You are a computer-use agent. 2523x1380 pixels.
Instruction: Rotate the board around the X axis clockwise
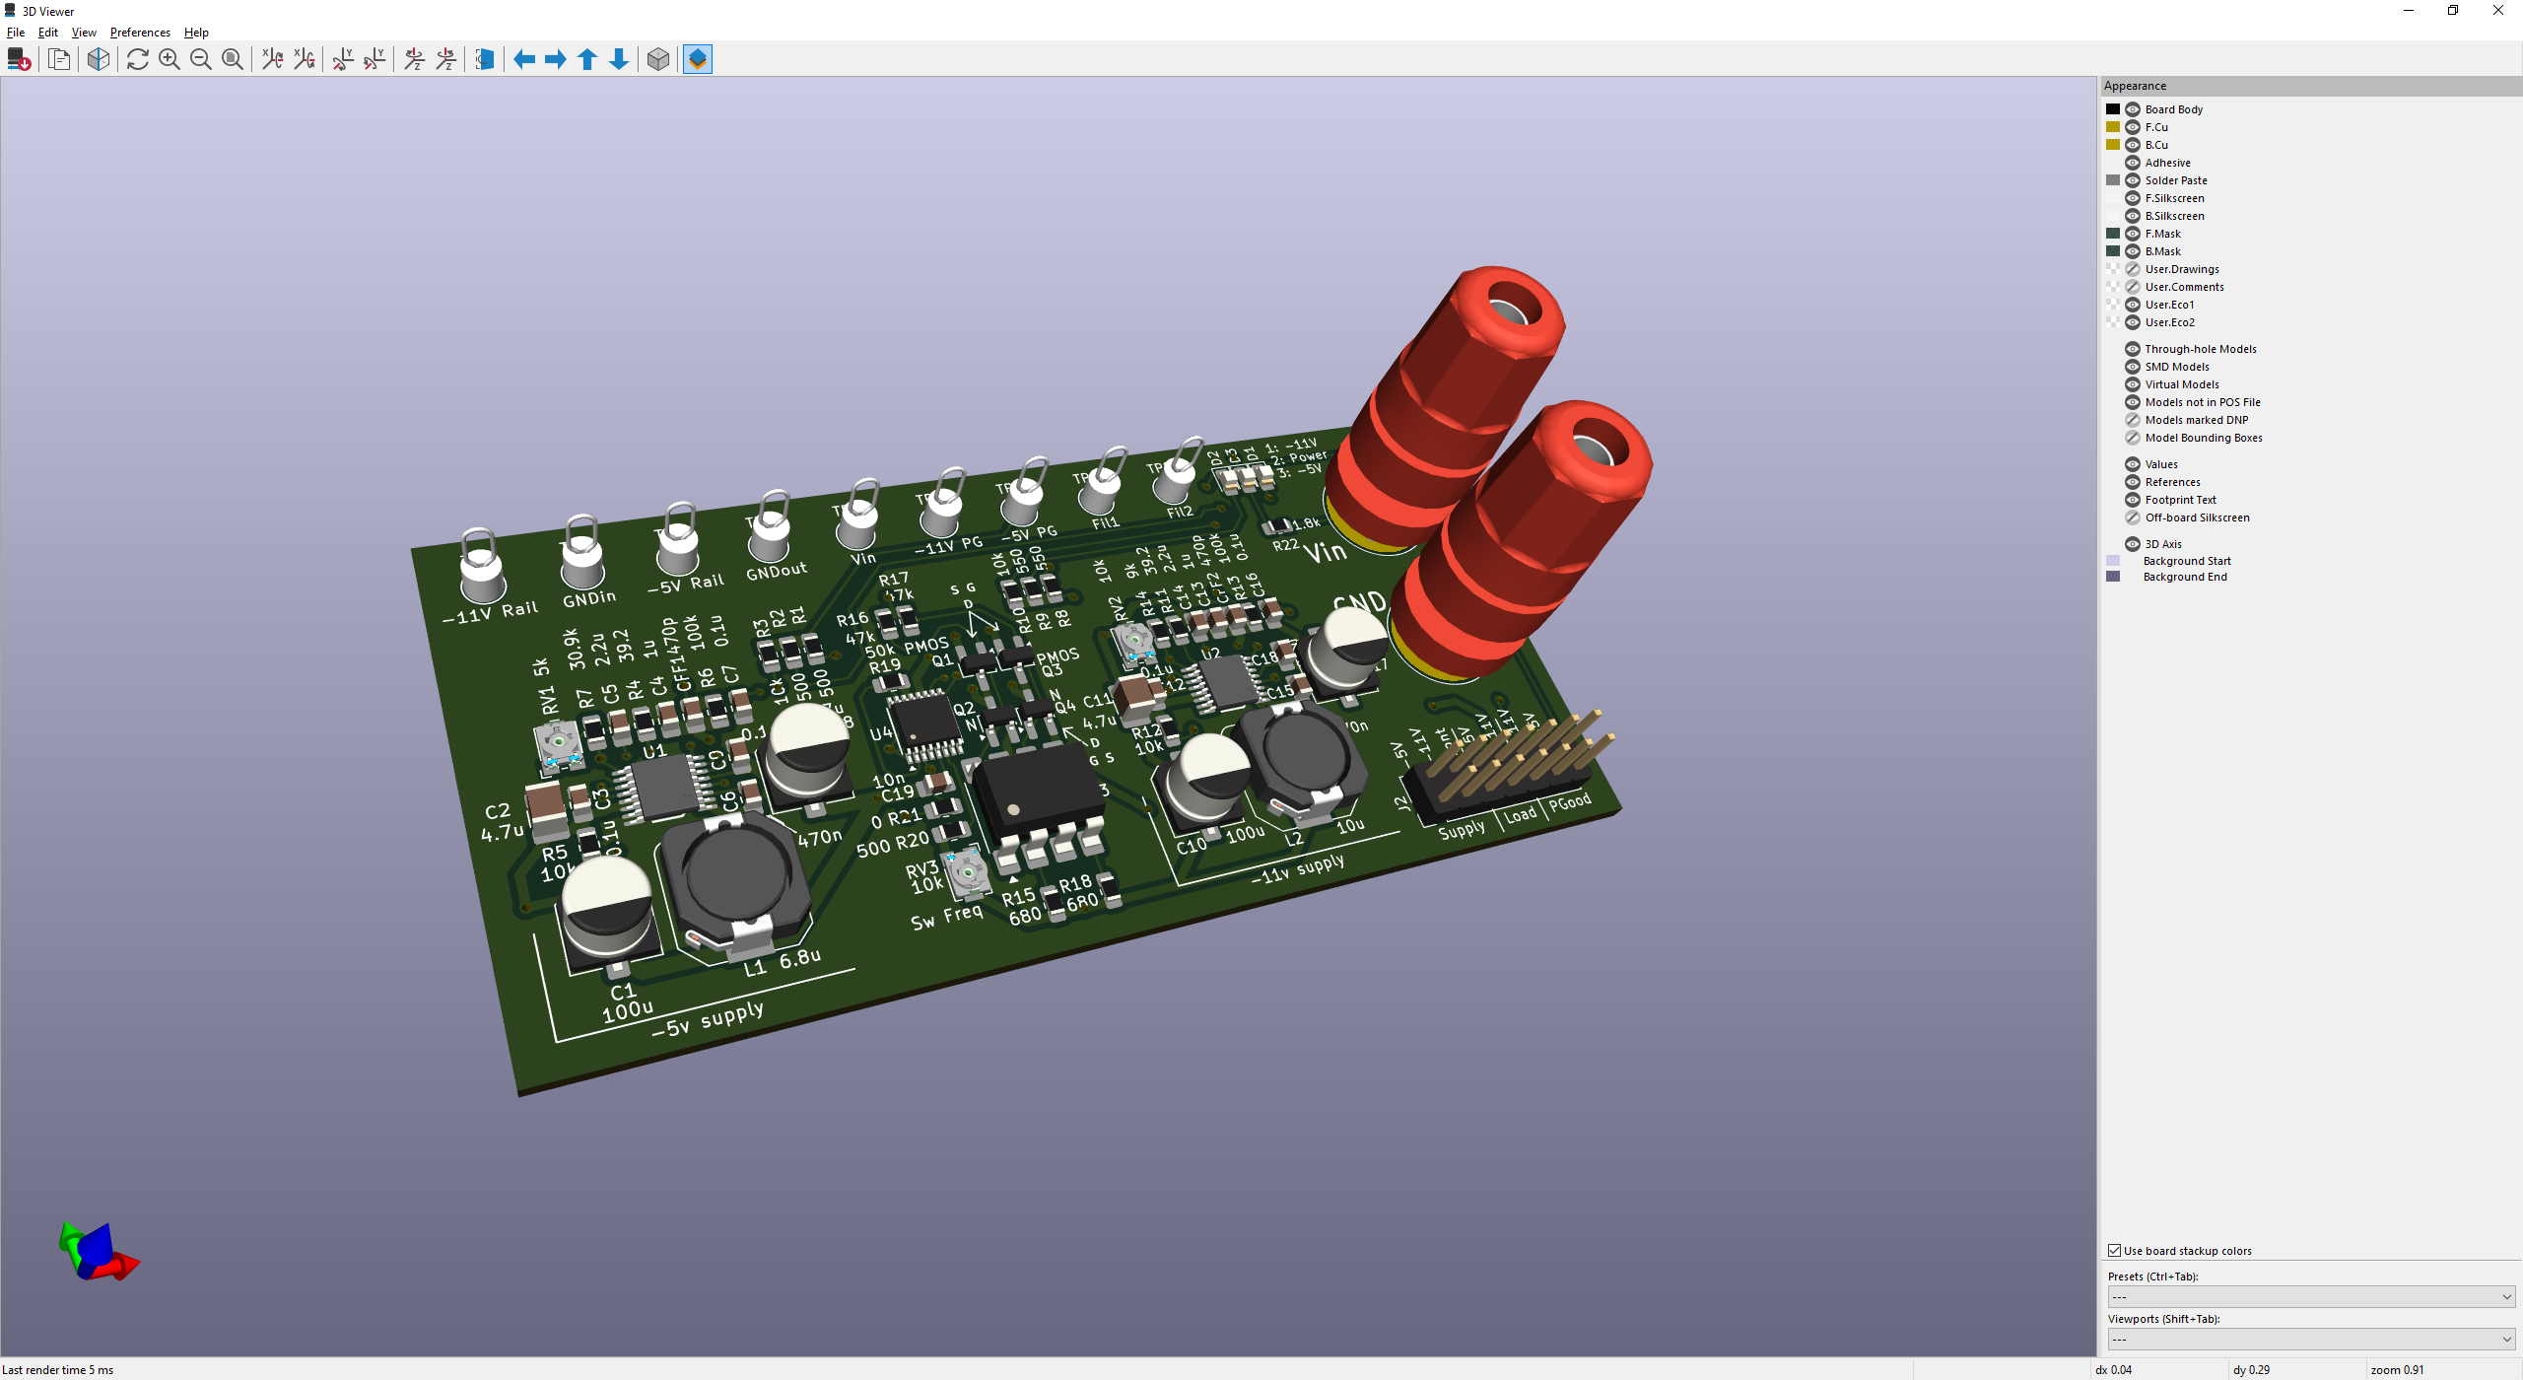point(272,59)
